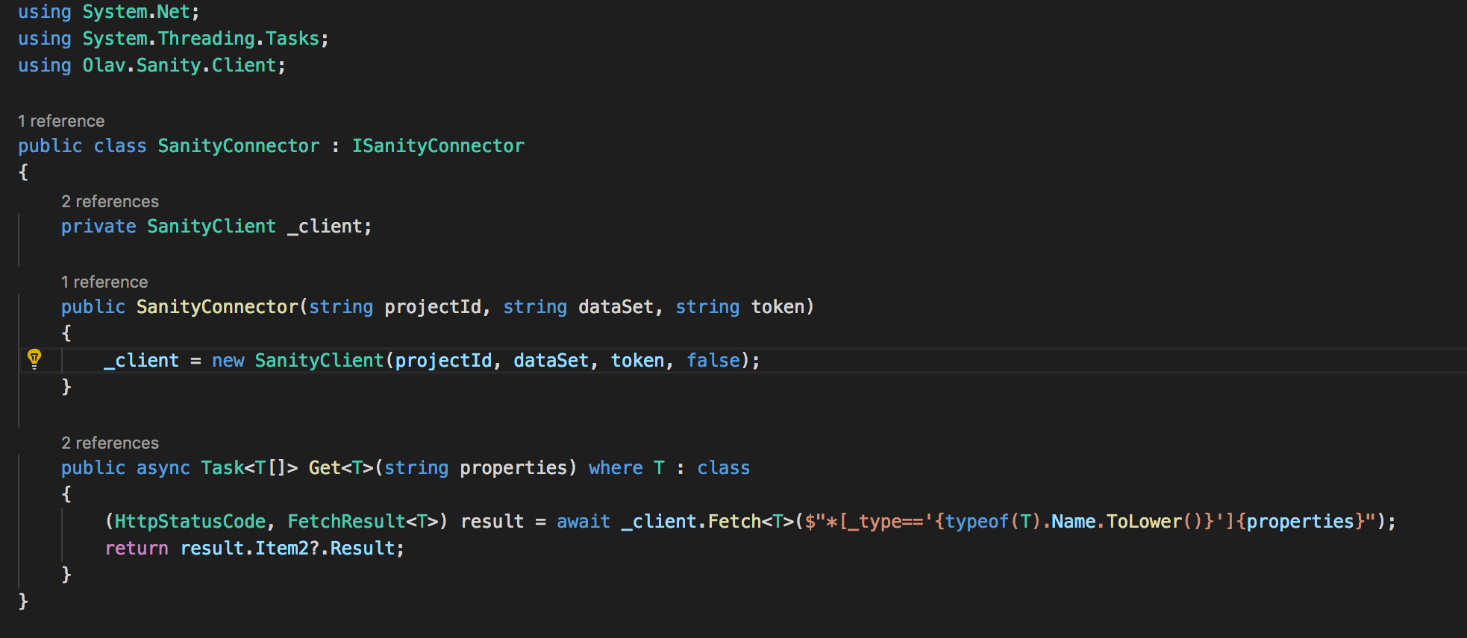Image resolution: width=1467 pixels, height=638 pixels.
Task: Open "1 reference" lens above SanityConnector class
Action: click(61, 121)
